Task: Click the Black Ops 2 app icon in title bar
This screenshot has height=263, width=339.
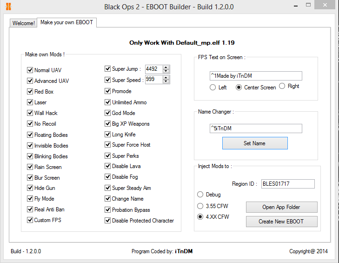Action: point(8,7)
